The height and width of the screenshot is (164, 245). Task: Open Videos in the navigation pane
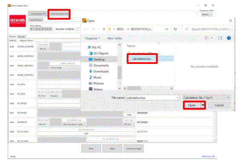click(95, 89)
